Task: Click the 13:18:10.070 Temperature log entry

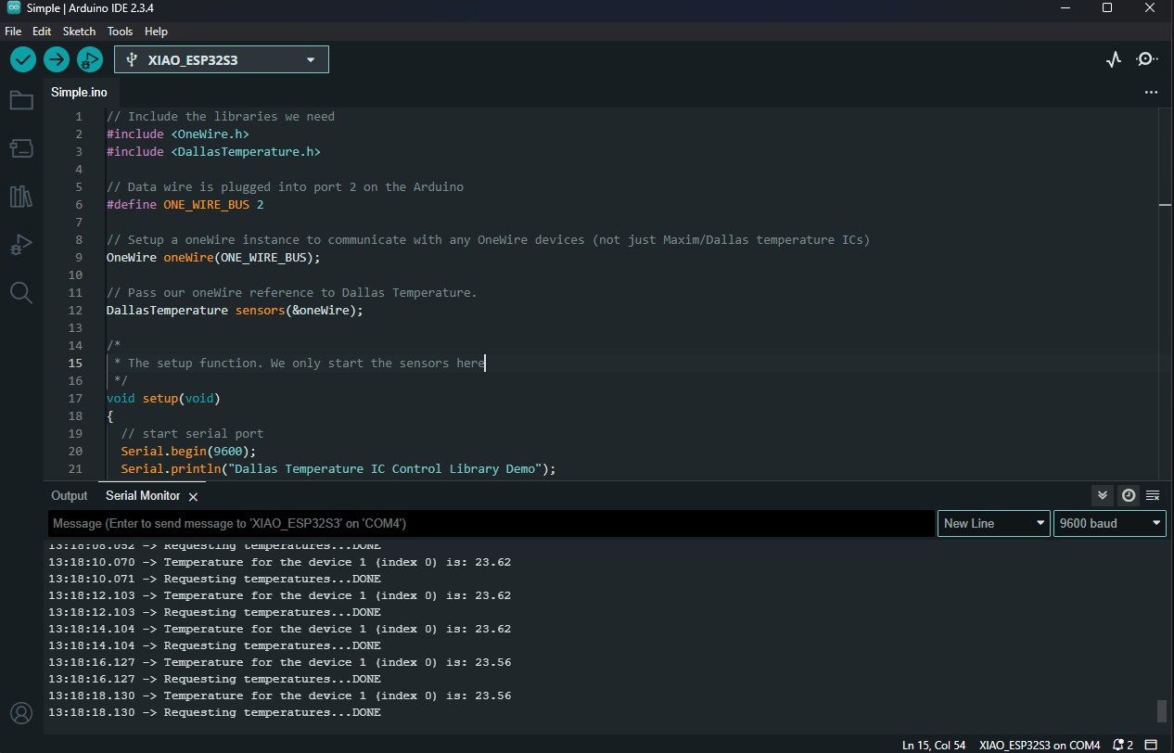Action: [280, 562]
